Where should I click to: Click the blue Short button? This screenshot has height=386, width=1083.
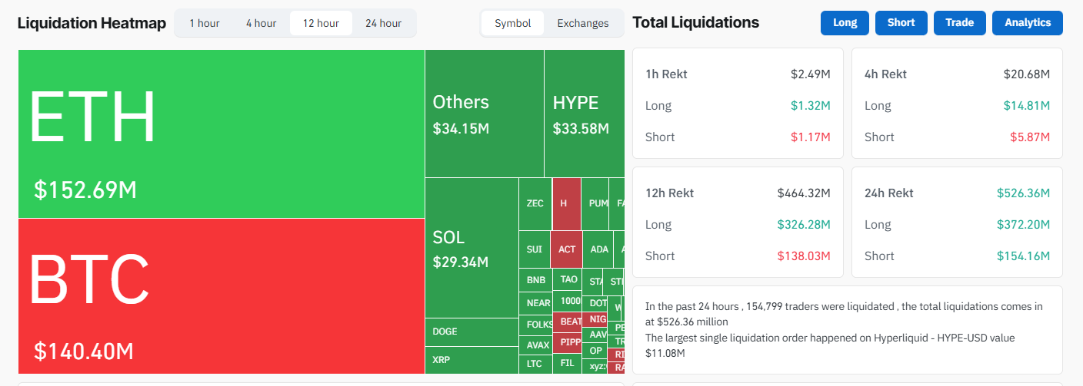tap(901, 23)
